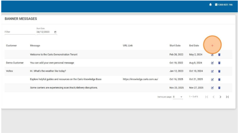Delete the Demo Customer banner message
Viewport: 238px width, 133px height.
click(219, 63)
